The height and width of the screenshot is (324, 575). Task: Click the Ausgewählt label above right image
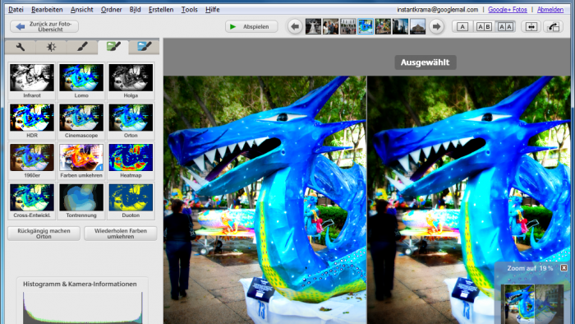pyautogui.click(x=425, y=62)
